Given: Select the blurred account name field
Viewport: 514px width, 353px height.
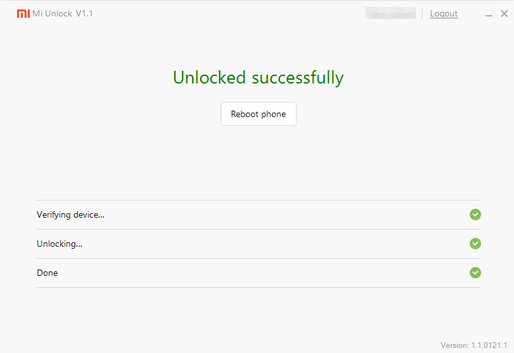Looking at the screenshot, I should point(391,13).
